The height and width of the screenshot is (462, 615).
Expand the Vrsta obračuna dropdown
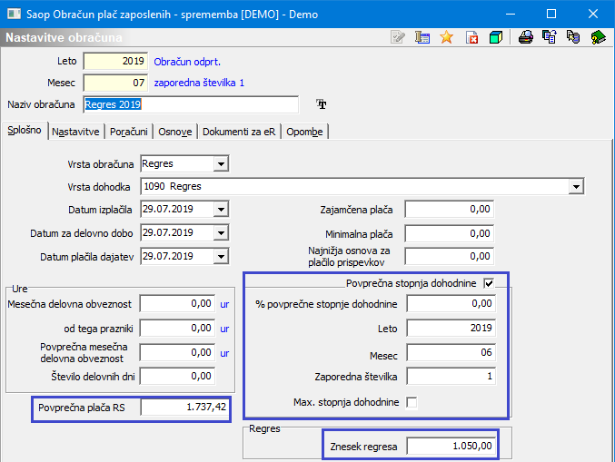220,164
